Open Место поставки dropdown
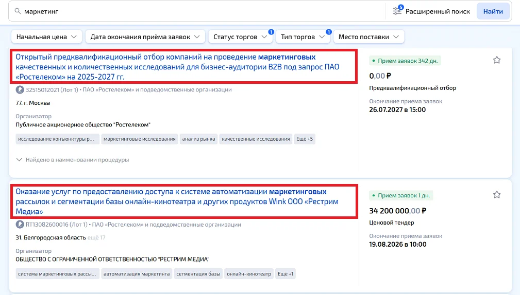Viewport: 520px width, 295px height. coord(368,36)
